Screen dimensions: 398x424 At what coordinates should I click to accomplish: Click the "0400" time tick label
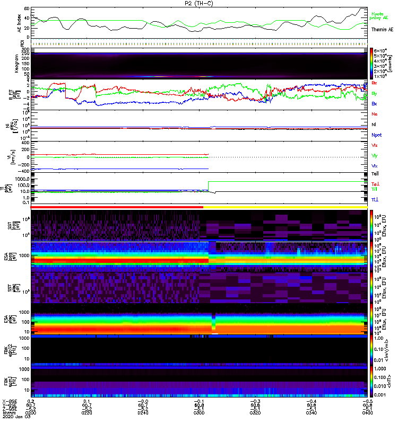(x=367, y=413)
